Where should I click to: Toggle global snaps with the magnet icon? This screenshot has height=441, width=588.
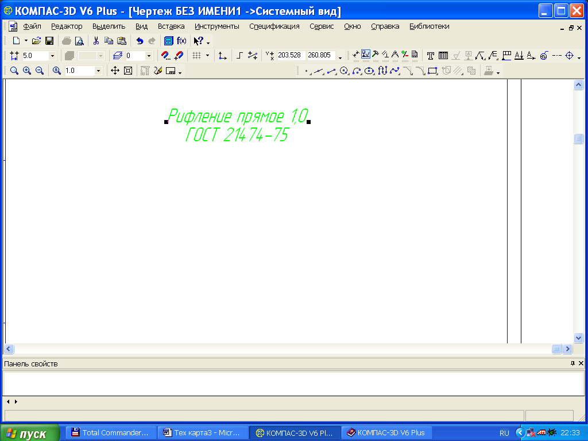(x=179, y=56)
